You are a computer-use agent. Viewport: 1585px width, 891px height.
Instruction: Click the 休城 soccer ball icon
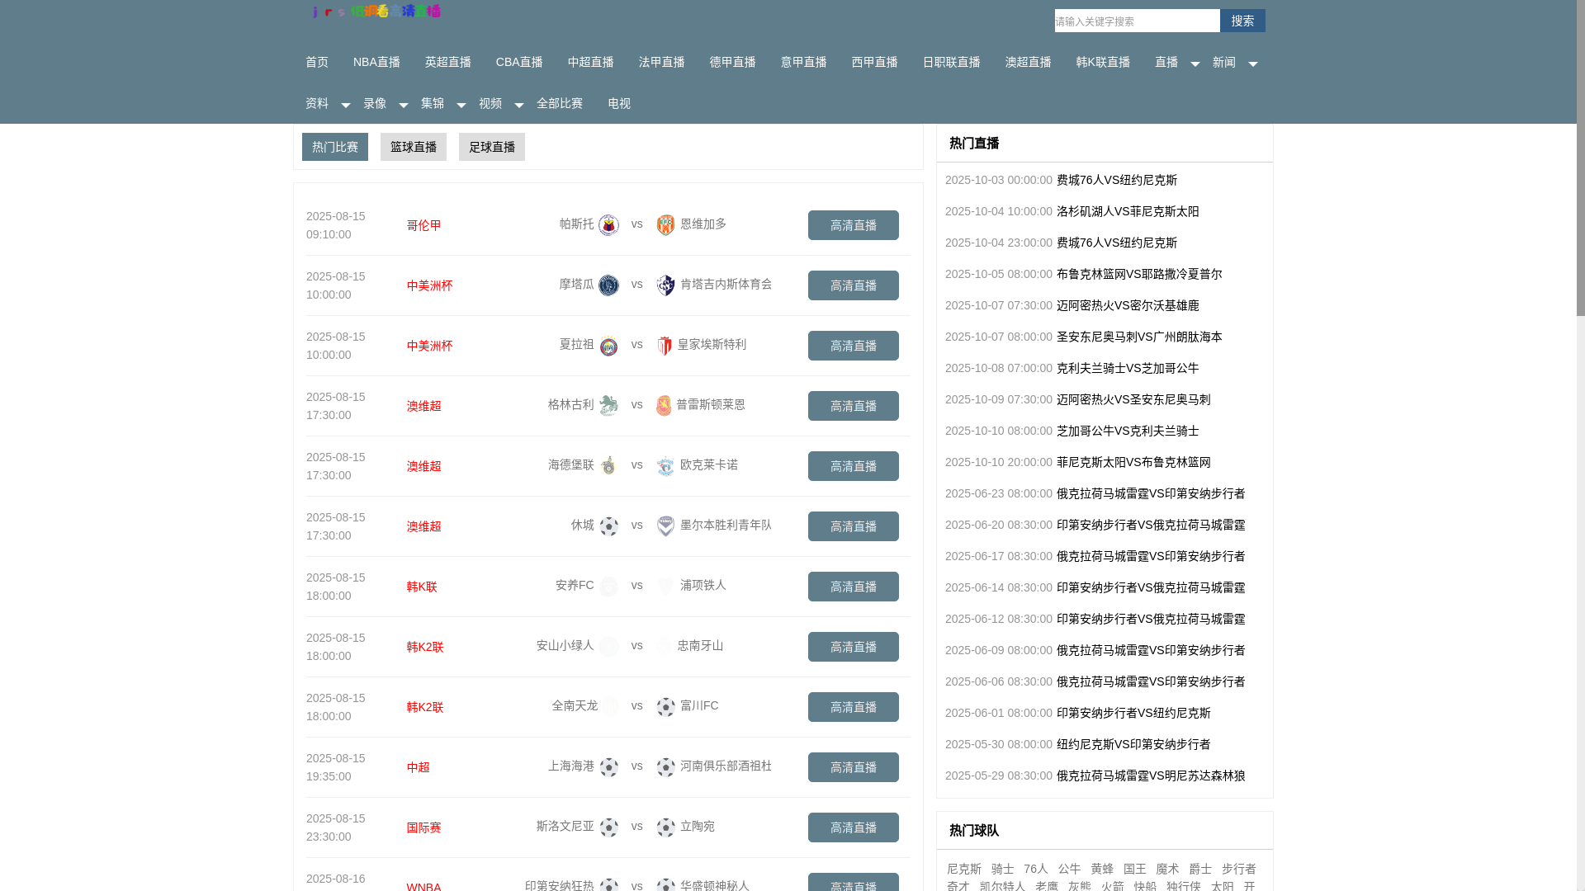608,526
